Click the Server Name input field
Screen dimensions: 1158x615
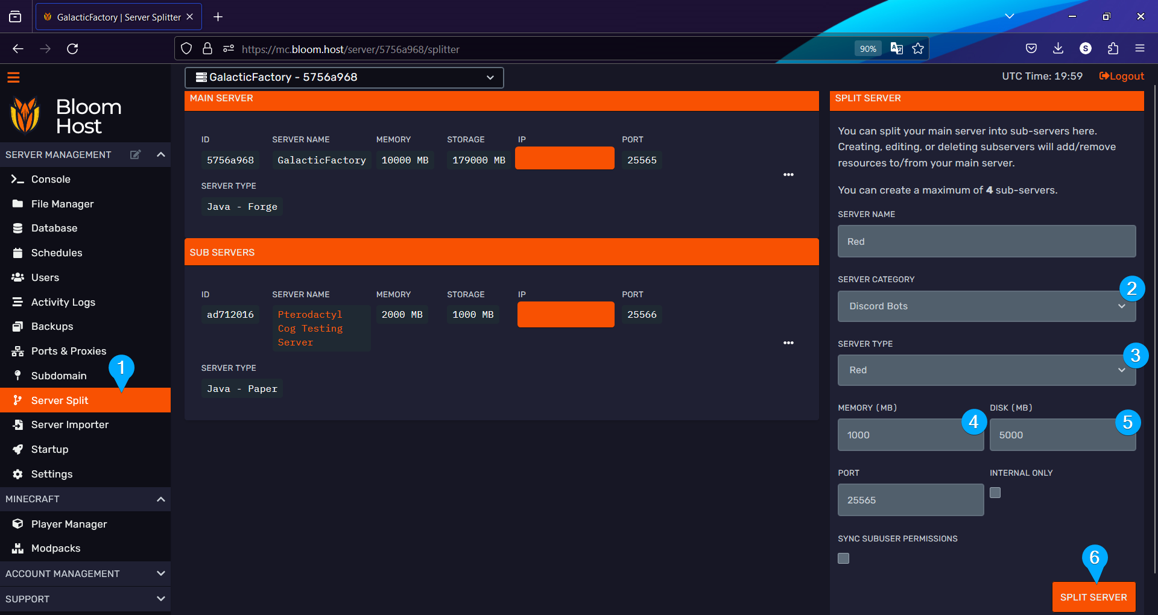pyautogui.click(x=986, y=241)
